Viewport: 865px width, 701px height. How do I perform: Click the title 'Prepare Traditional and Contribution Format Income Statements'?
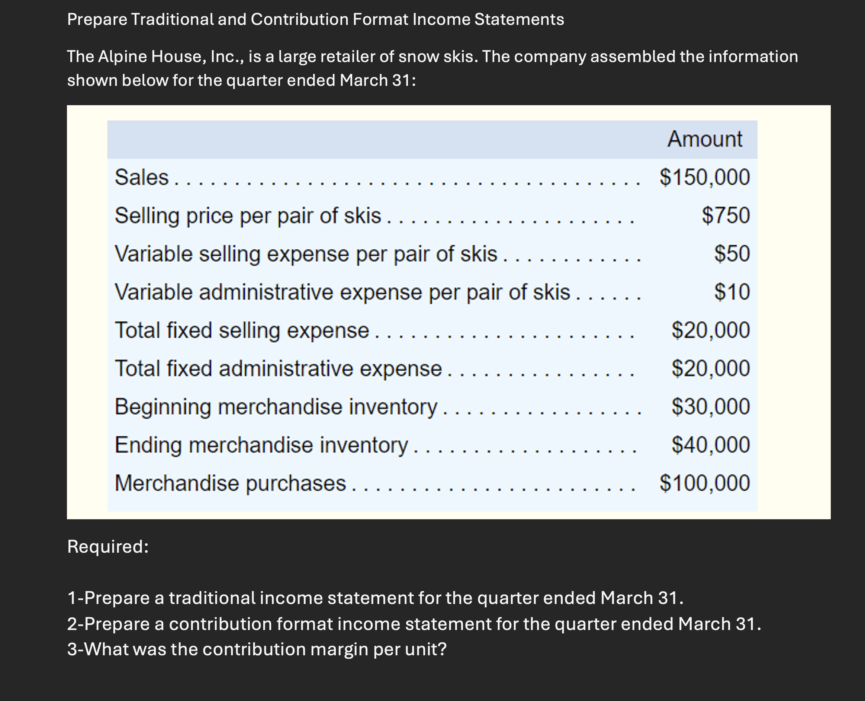[315, 19]
